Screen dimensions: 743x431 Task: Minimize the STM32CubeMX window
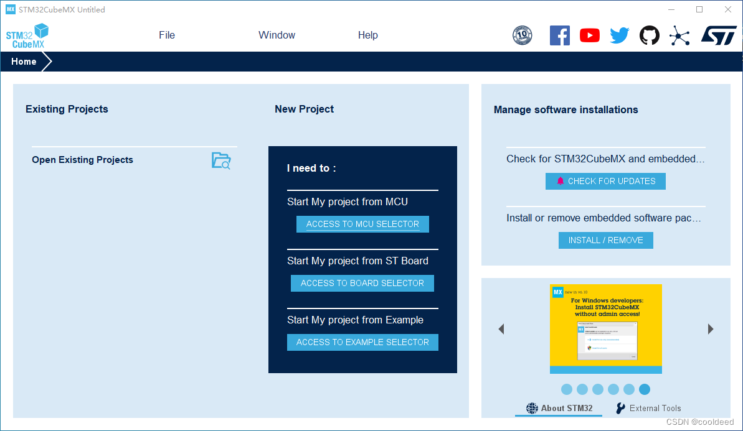[x=671, y=9]
